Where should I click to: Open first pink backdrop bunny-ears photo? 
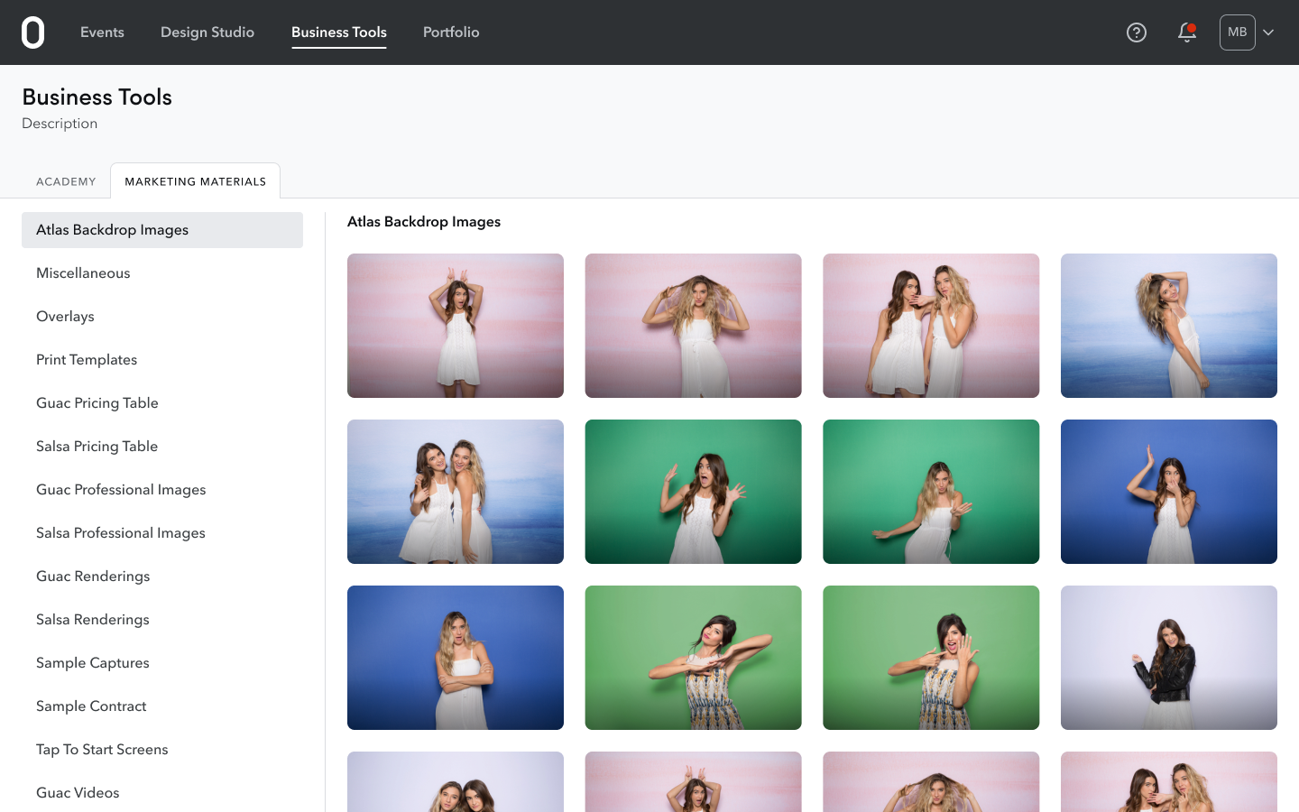click(x=456, y=326)
